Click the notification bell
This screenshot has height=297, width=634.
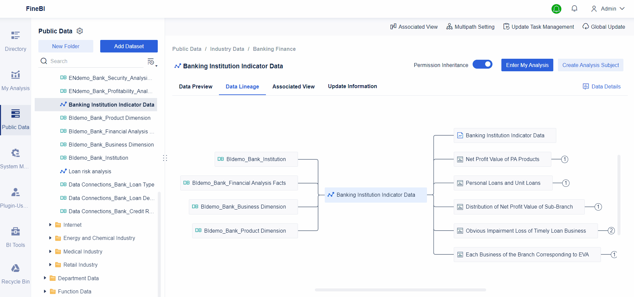point(574,8)
